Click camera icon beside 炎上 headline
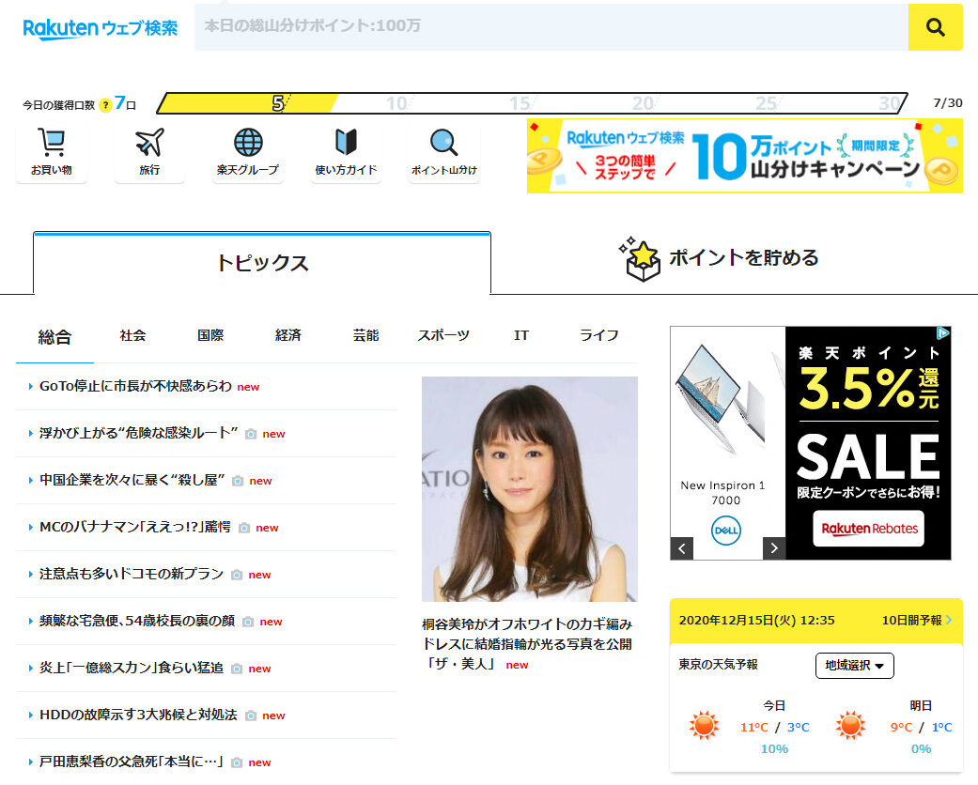The height and width of the screenshot is (785, 978). click(237, 669)
